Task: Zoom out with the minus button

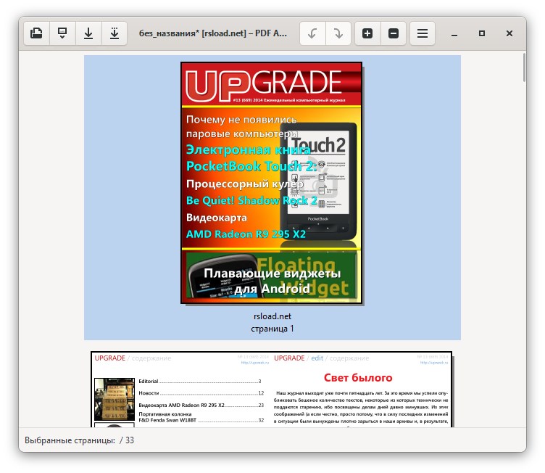Action: point(394,33)
